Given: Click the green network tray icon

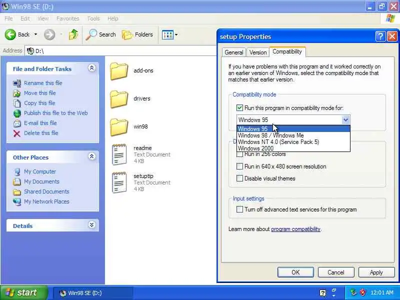Looking at the screenshot, I should point(353,292).
